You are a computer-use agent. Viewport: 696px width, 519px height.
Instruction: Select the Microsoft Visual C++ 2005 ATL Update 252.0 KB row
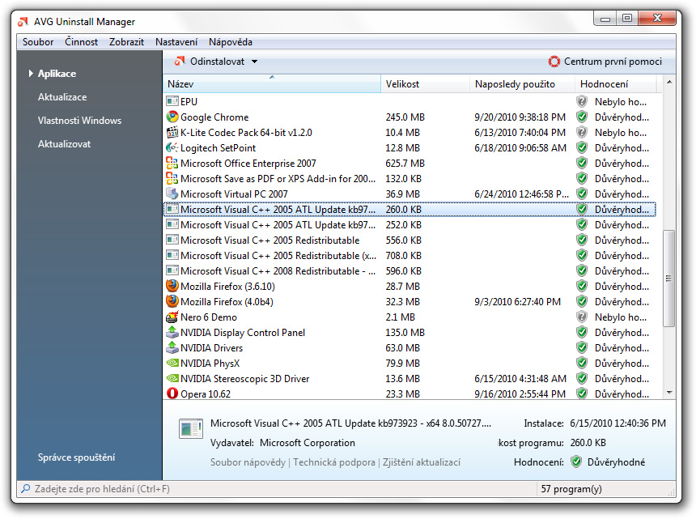point(410,224)
